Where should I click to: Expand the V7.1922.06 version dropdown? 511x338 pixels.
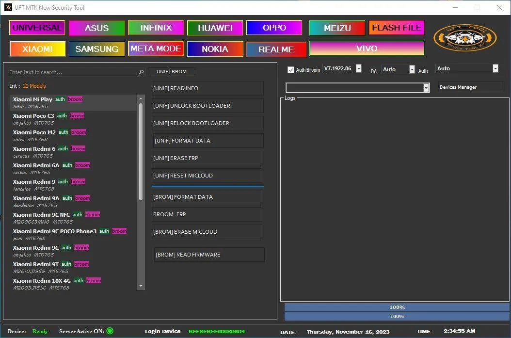tap(358, 68)
